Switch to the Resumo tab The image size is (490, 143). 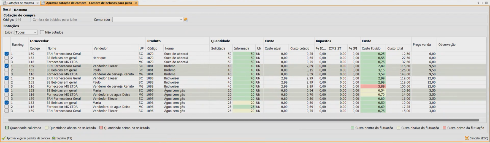tap(21, 10)
